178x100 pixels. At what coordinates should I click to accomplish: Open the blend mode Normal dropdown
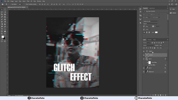(x=149, y=45)
